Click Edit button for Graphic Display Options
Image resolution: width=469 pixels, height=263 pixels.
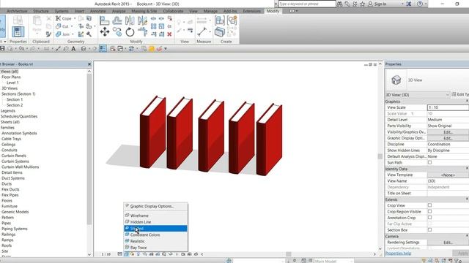point(448,138)
